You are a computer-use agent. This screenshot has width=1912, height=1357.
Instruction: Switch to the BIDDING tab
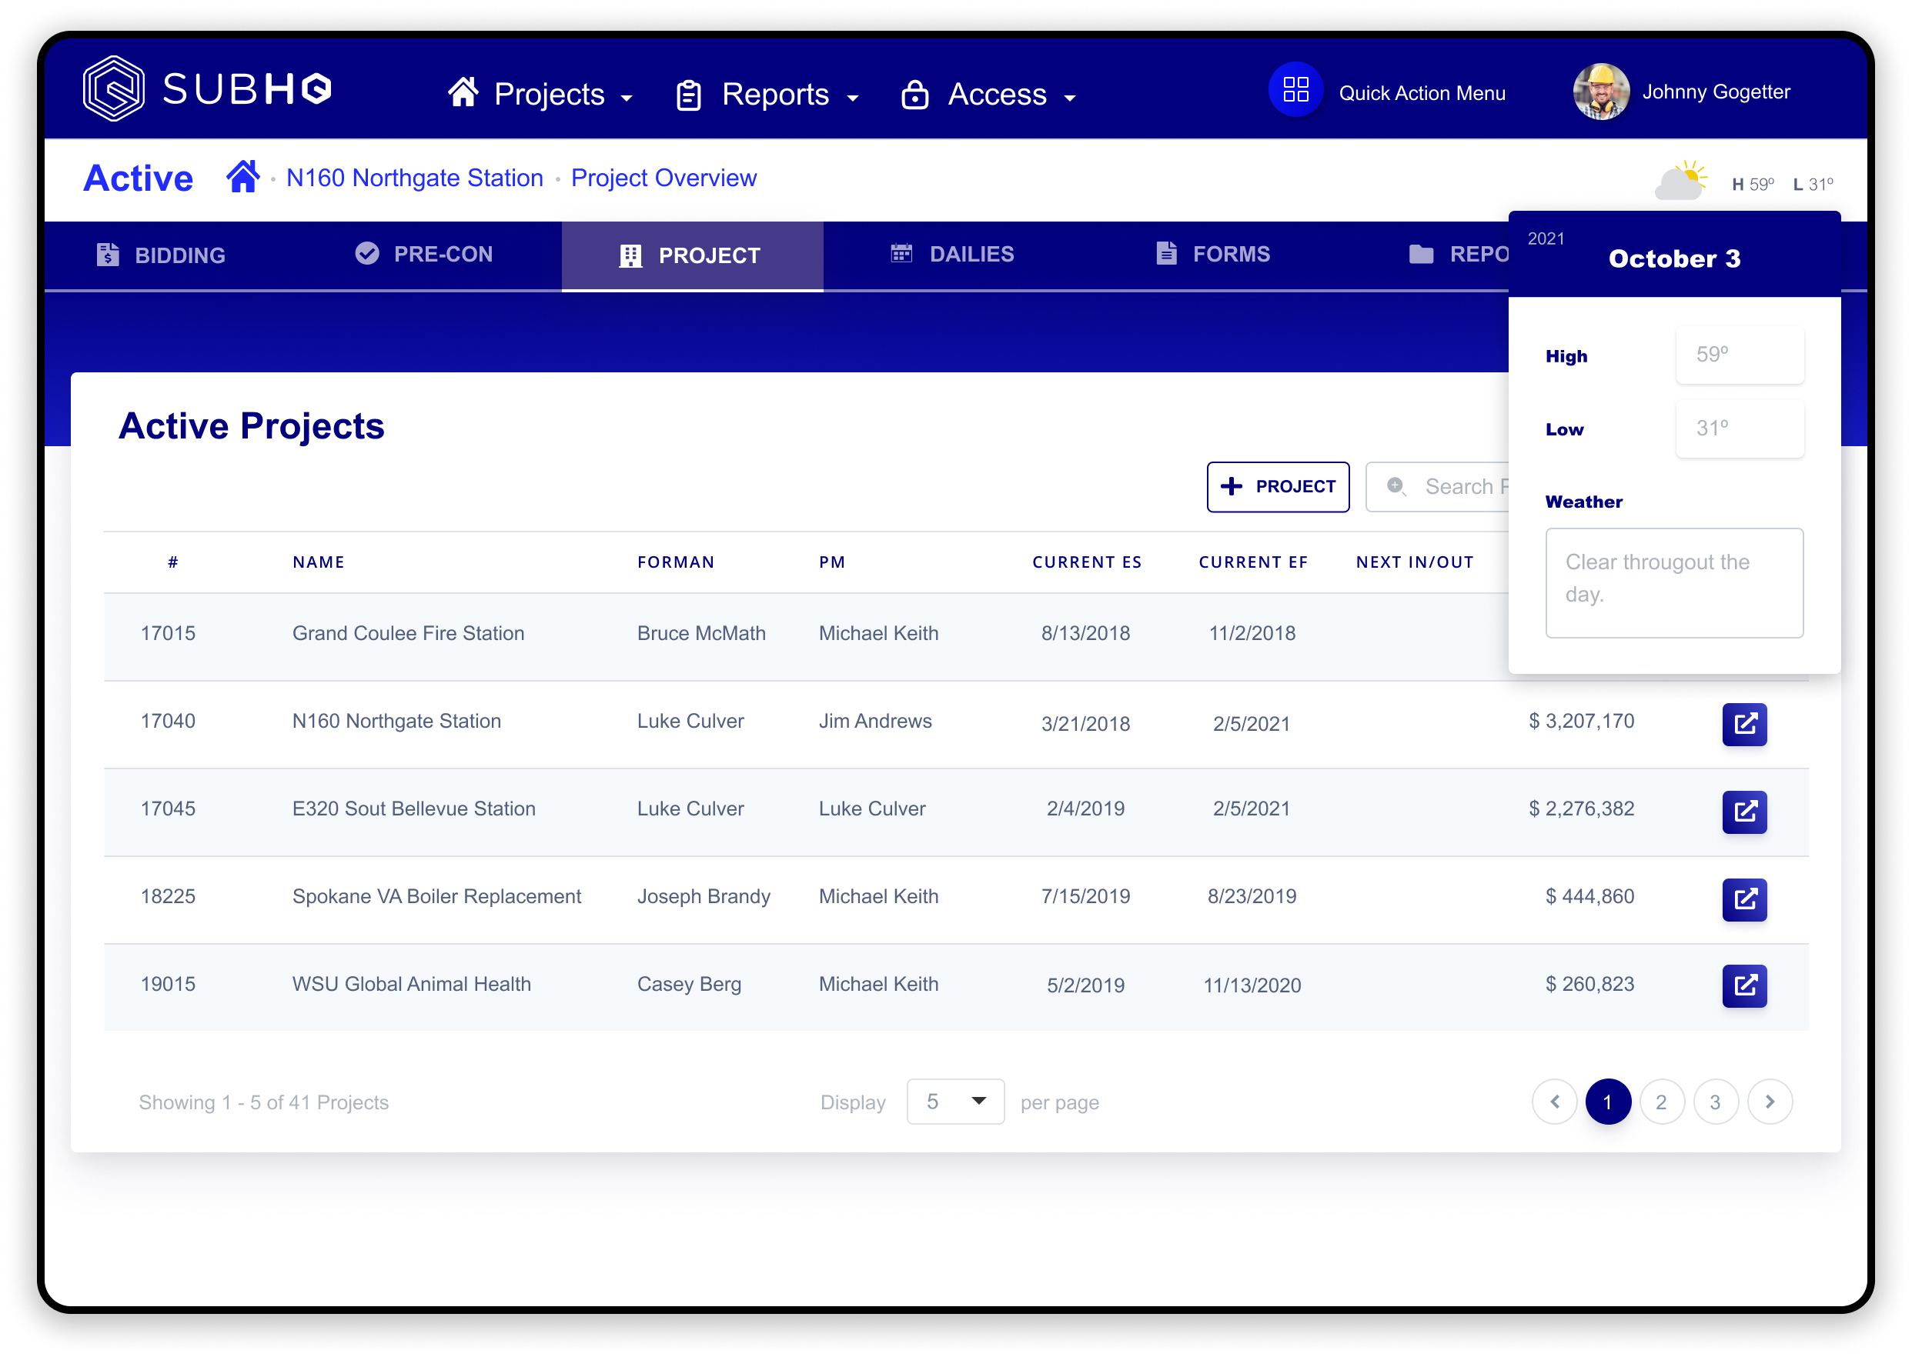[161, 255]
